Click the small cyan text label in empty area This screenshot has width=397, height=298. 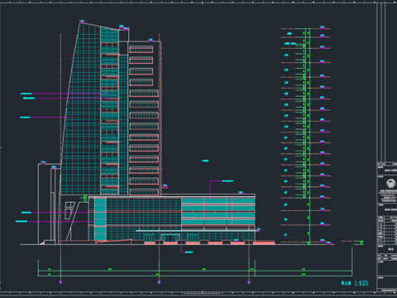pyautogui.click(x=205, y=161)
